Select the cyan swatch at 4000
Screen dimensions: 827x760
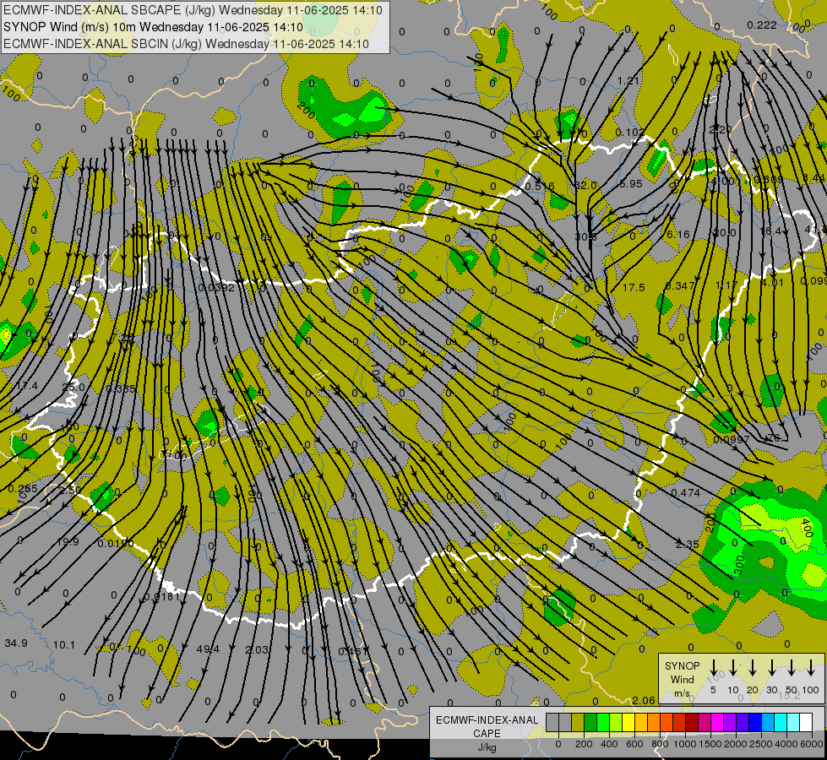(780, 723)
